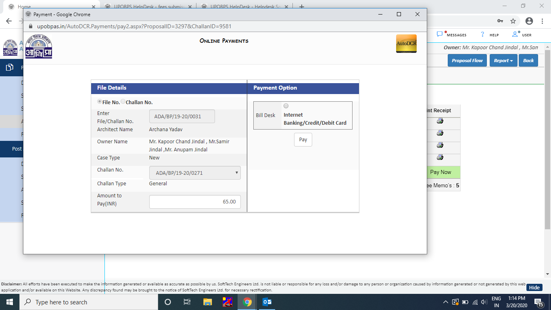Open the User profile icon
This screenshot has height=310, width=551.
pos(515,34)
